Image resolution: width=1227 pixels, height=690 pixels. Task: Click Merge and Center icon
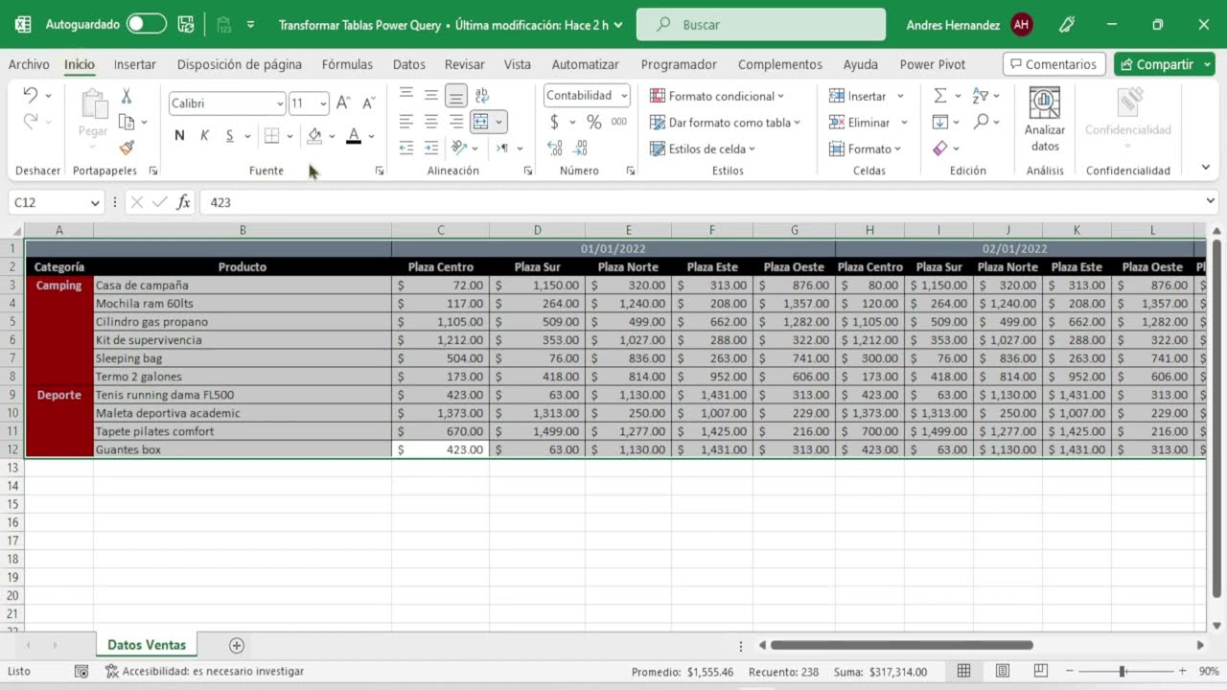tap(481, 122)
